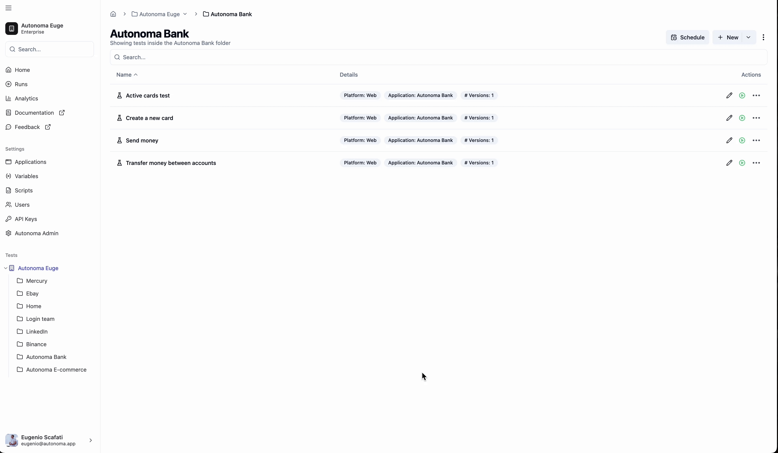Edit the Active cards test via pencil
The height and width of the screenshot is (453, 778).
tap(729, 96)
